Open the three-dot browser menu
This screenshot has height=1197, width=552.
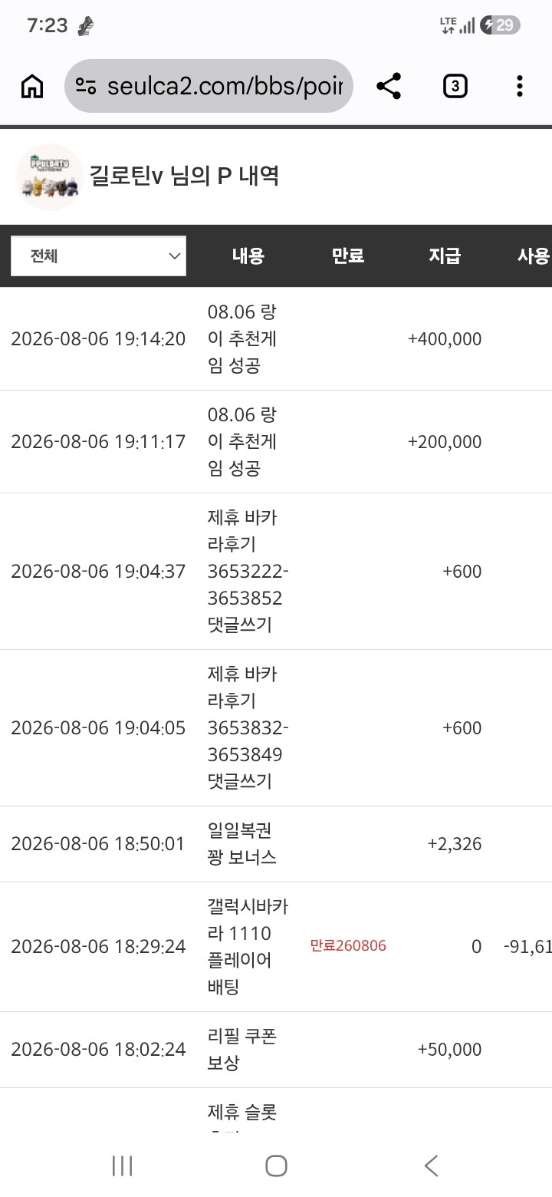[520, 87]
